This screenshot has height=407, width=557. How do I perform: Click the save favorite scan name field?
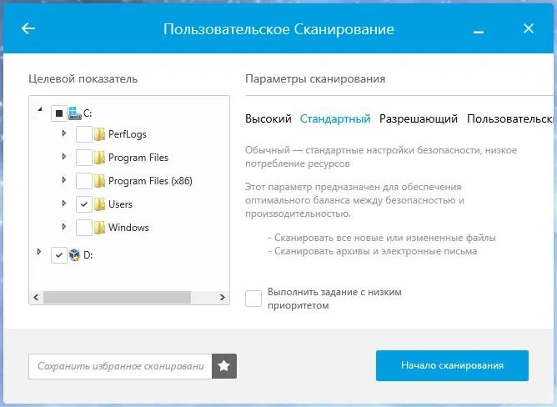coord(120,365)
